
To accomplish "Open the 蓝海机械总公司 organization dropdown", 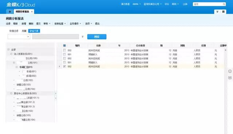I will (x=153, y=4).
